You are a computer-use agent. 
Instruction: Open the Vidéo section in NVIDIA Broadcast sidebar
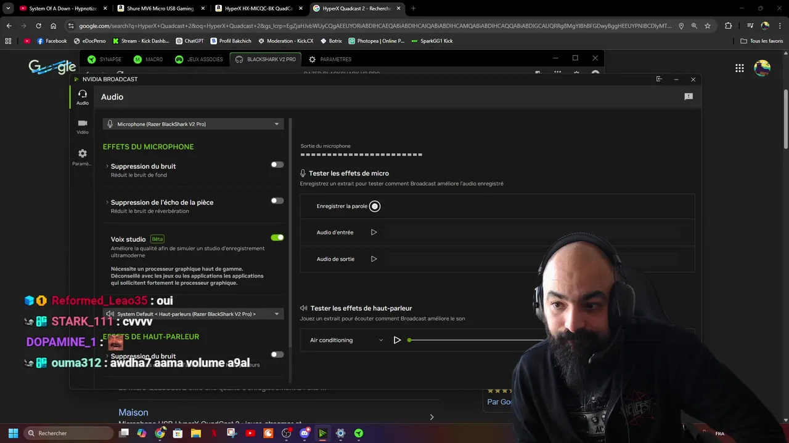(82, 127)
